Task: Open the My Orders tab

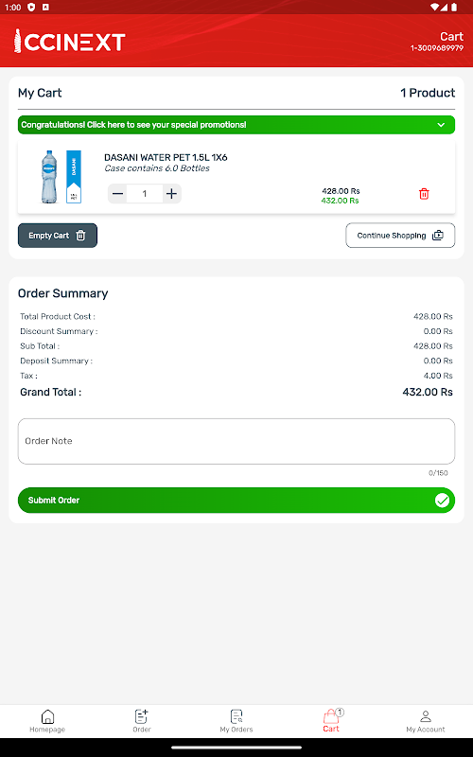Action: [x=236, y=721]
